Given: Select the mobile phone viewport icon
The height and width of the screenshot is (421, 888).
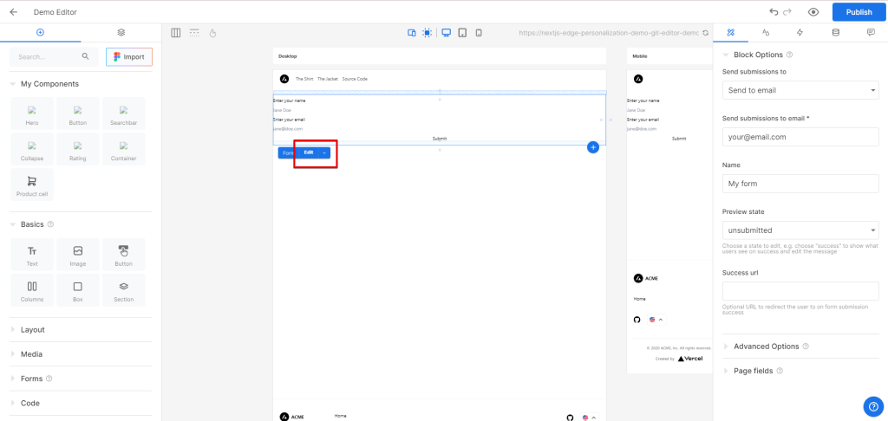Looking at the screenshot, I should tap(478, 33).
